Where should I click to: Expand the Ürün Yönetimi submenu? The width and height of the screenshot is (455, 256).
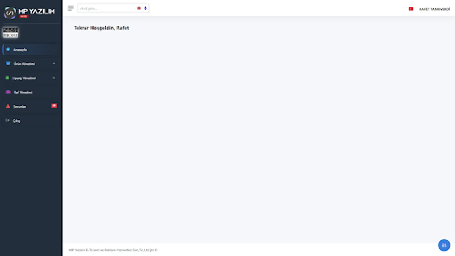54,63
